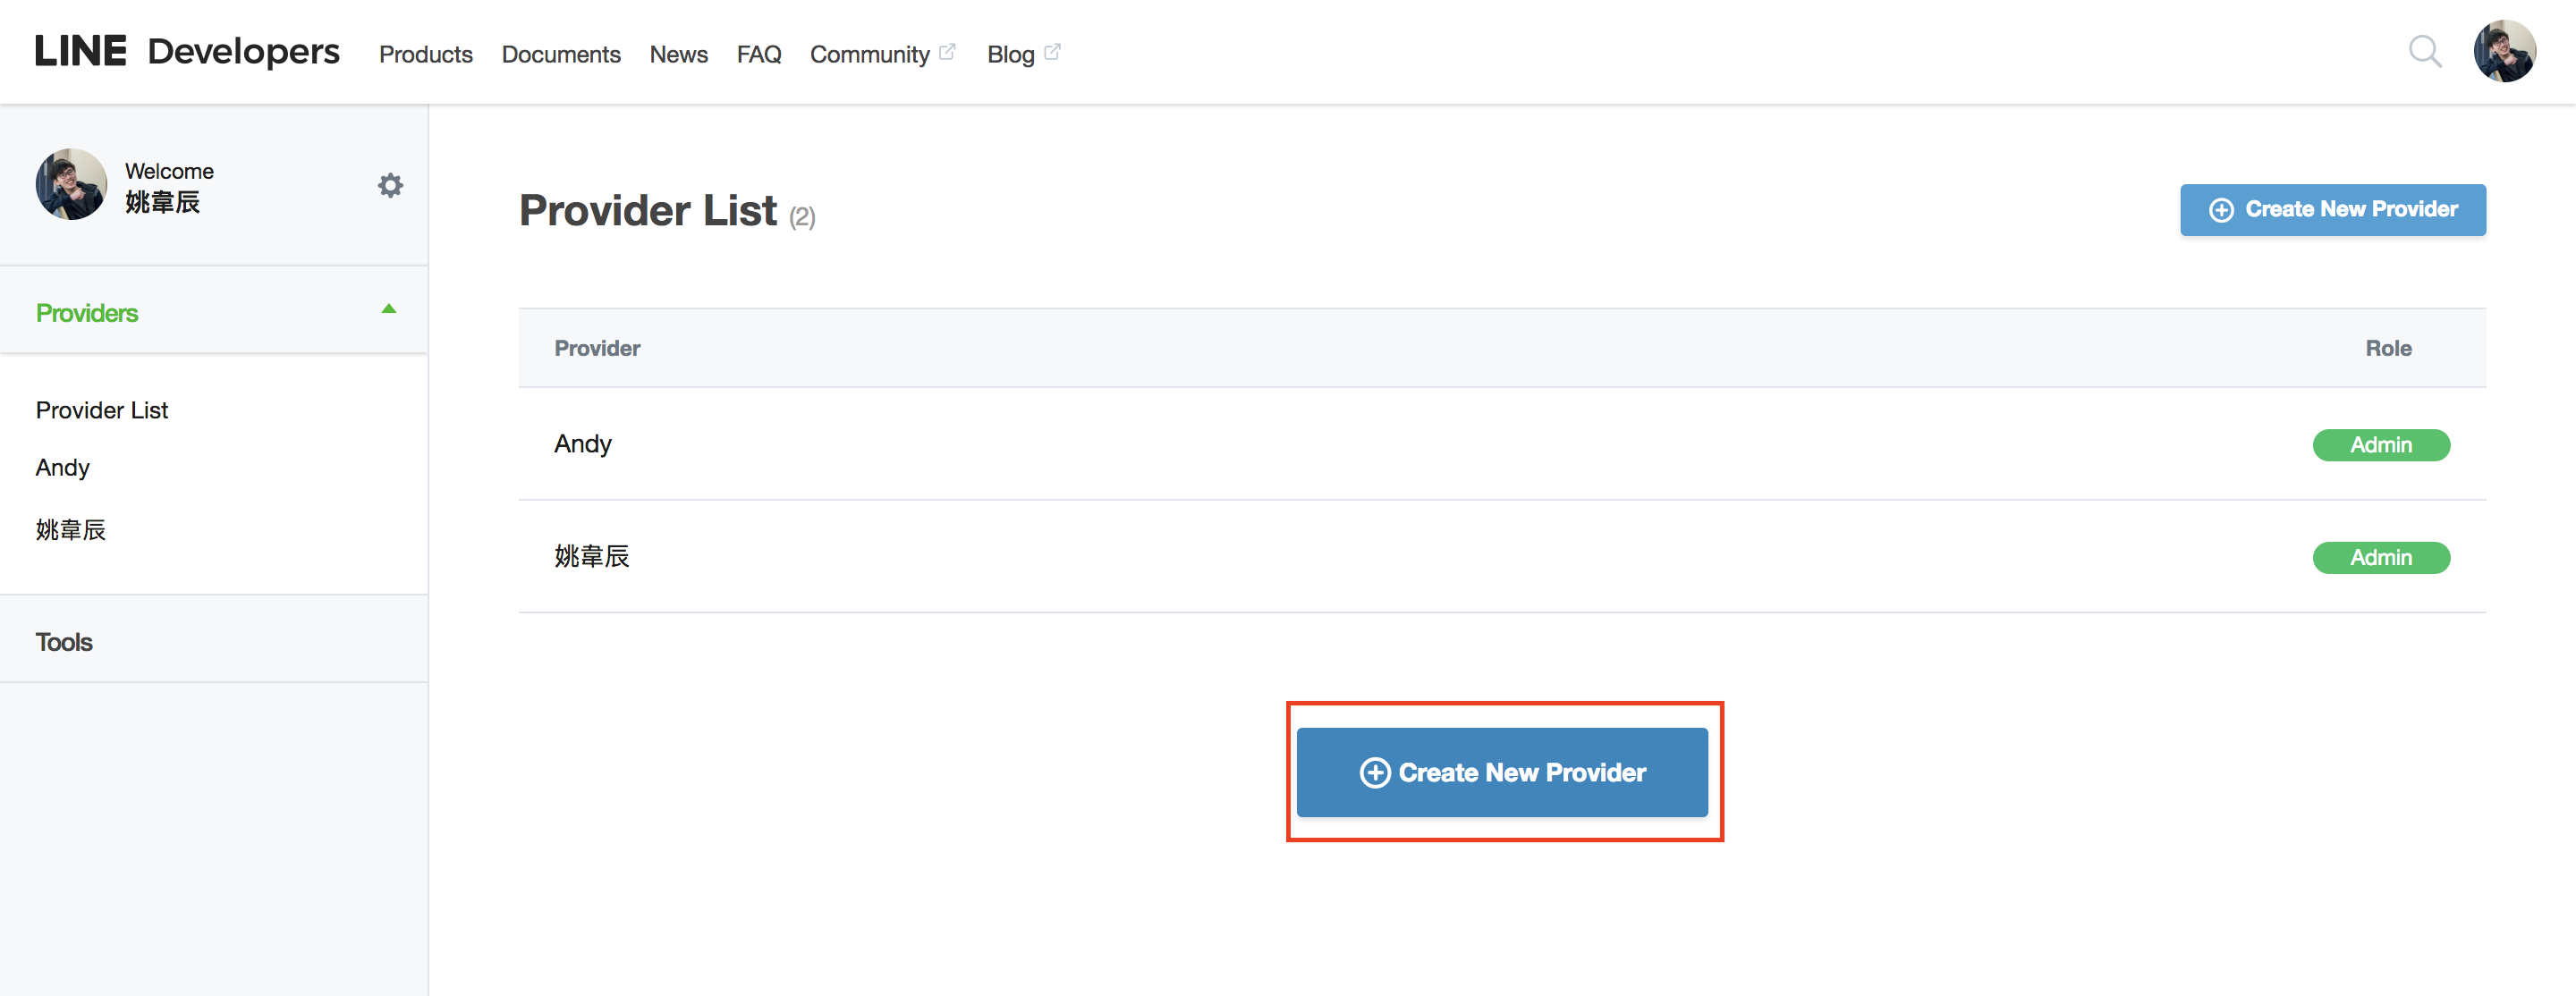Open the FAQ page

click(759, 54)
